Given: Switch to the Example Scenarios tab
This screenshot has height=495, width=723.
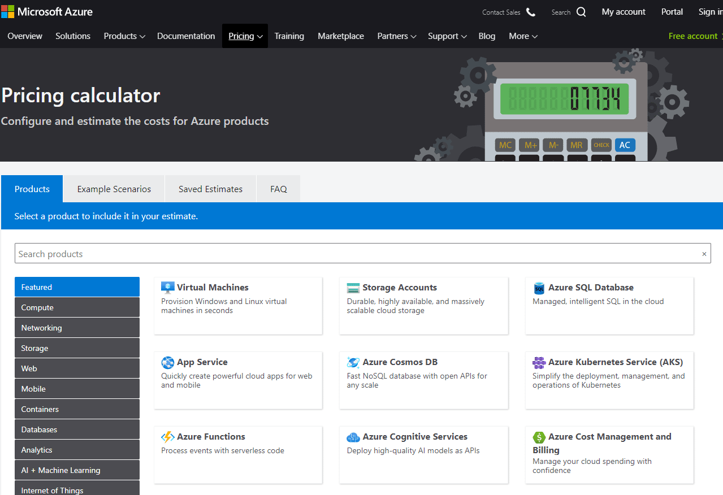Looking at the screenshot, I should click(114, 189).
